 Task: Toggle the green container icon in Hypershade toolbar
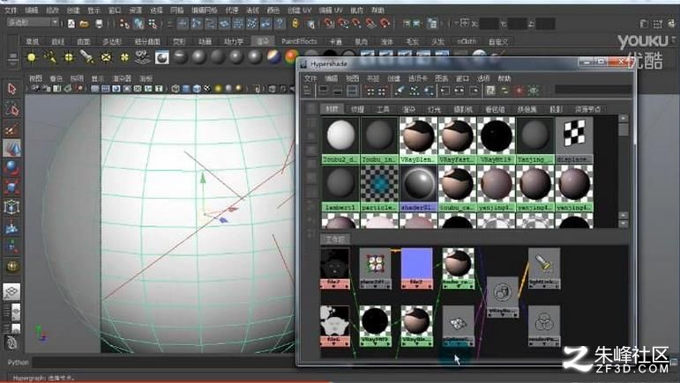(x=534, y=91)
